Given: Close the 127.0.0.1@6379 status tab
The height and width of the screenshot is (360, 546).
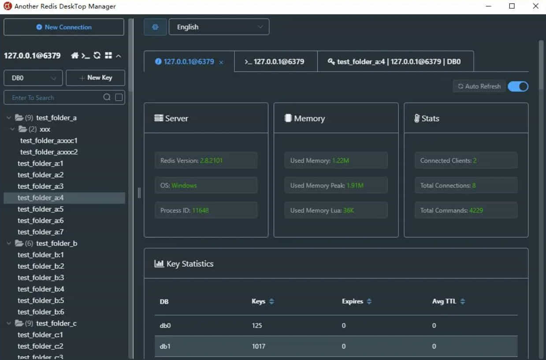Looking at the screenshot, I should [x=221, y=62].
